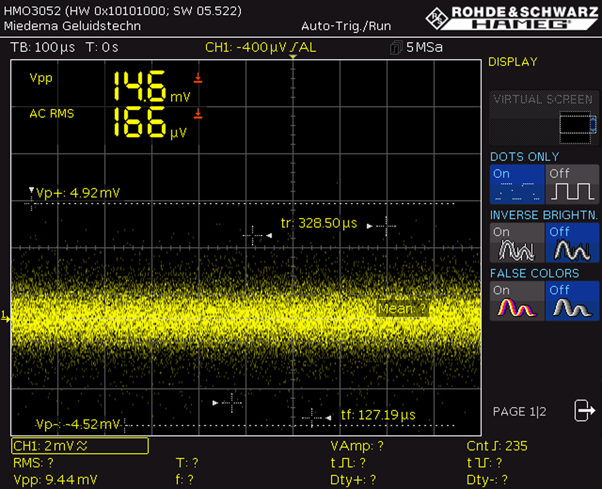Click the 'Vp-: -4.52mV' label
Screen dimensions: 602x489
coord(78,424)
